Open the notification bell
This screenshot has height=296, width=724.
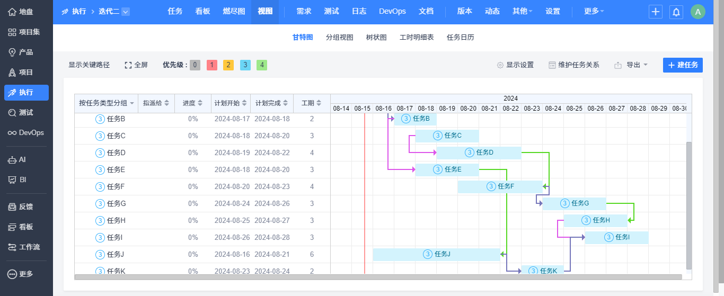pos(676,12)
